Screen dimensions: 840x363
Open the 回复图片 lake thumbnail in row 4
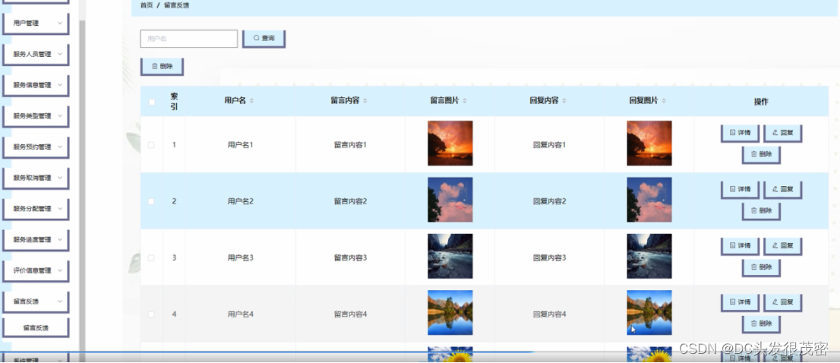click(649, 313)
